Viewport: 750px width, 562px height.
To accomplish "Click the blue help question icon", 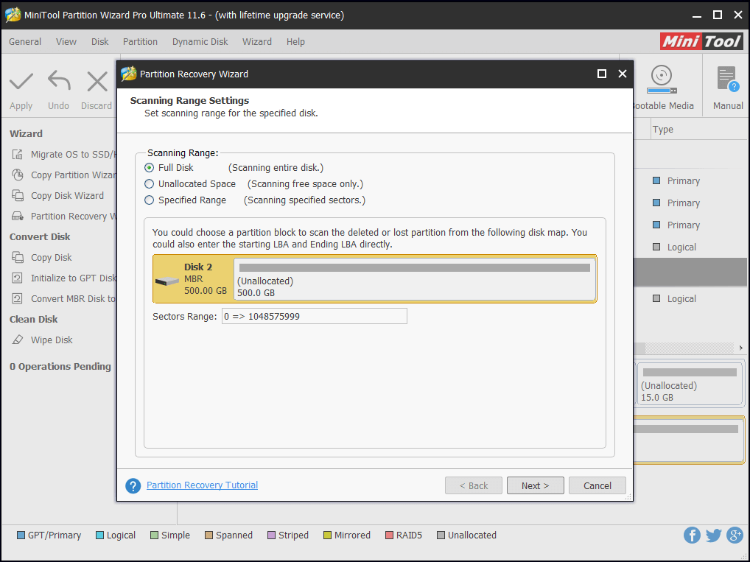I will tap(133, 485).
